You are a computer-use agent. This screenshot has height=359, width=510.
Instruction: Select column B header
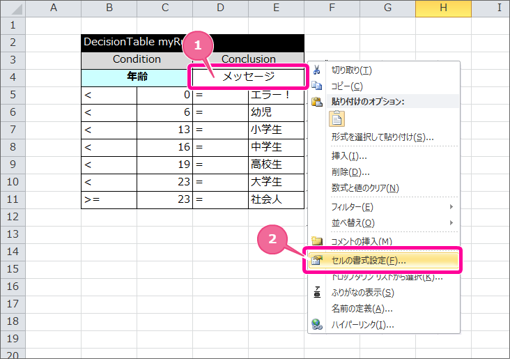(x=109, y=8)
